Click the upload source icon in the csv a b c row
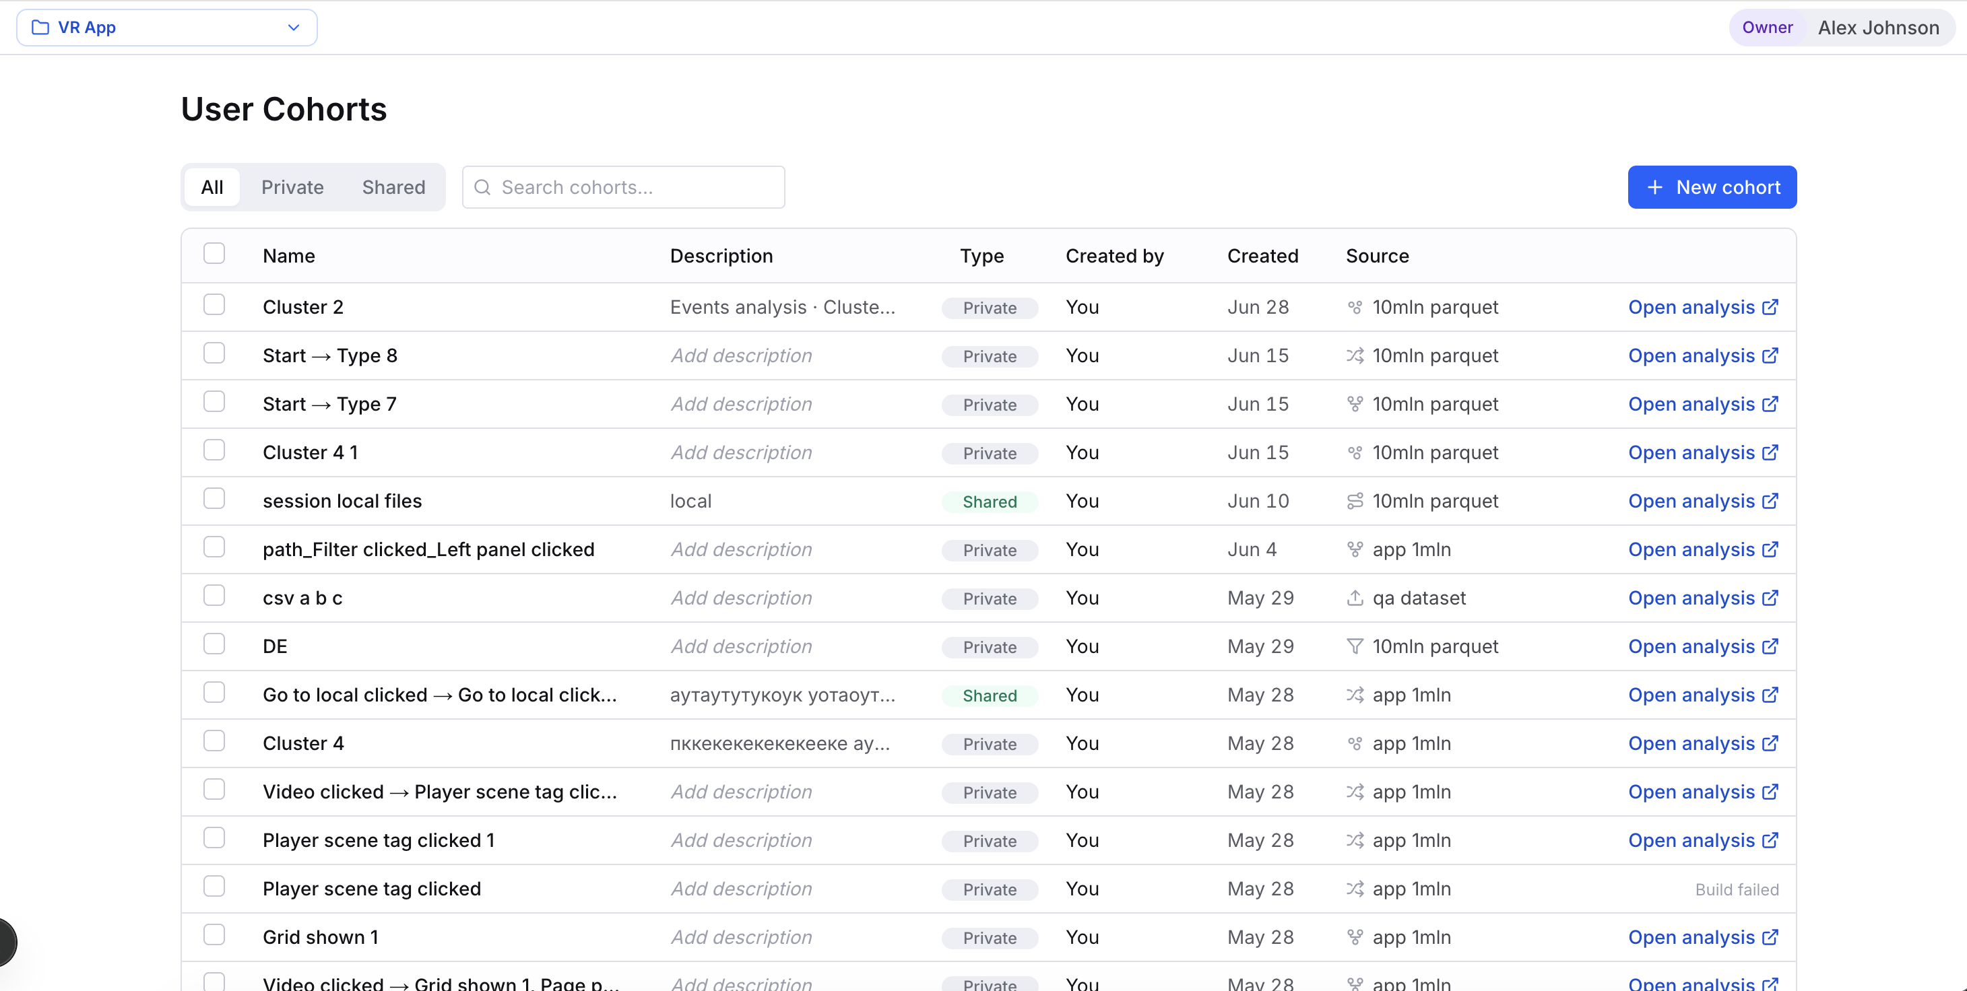 (1355, 598)
